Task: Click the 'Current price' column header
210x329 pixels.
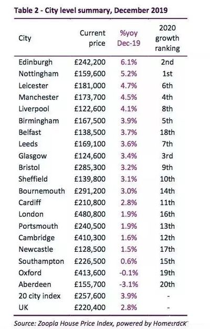Action: click(x=92, y=38)
